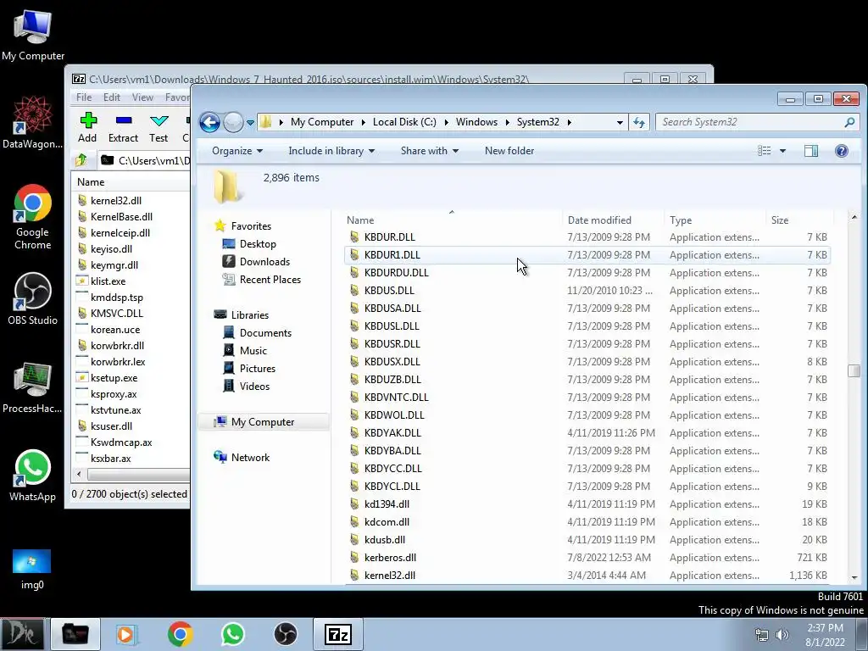Image resolution: width=868 pixels, height=651 pixels.
Task: Expand arrow after Windows in breadcrumb
Action: [507, 122]
